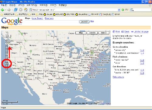Switch map view to Hybrid
The height and width of the screenshot is (110, 152).
click(104, 33)
